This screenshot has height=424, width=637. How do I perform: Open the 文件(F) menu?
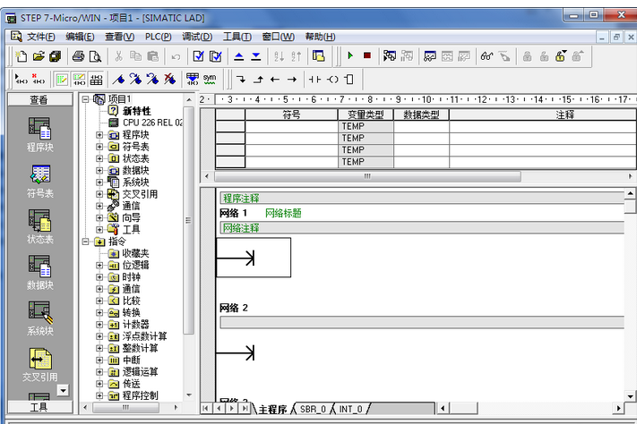[x=40, y=37]
